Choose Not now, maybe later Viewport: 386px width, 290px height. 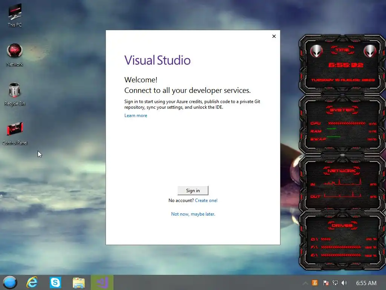click(x=193, y=214)
